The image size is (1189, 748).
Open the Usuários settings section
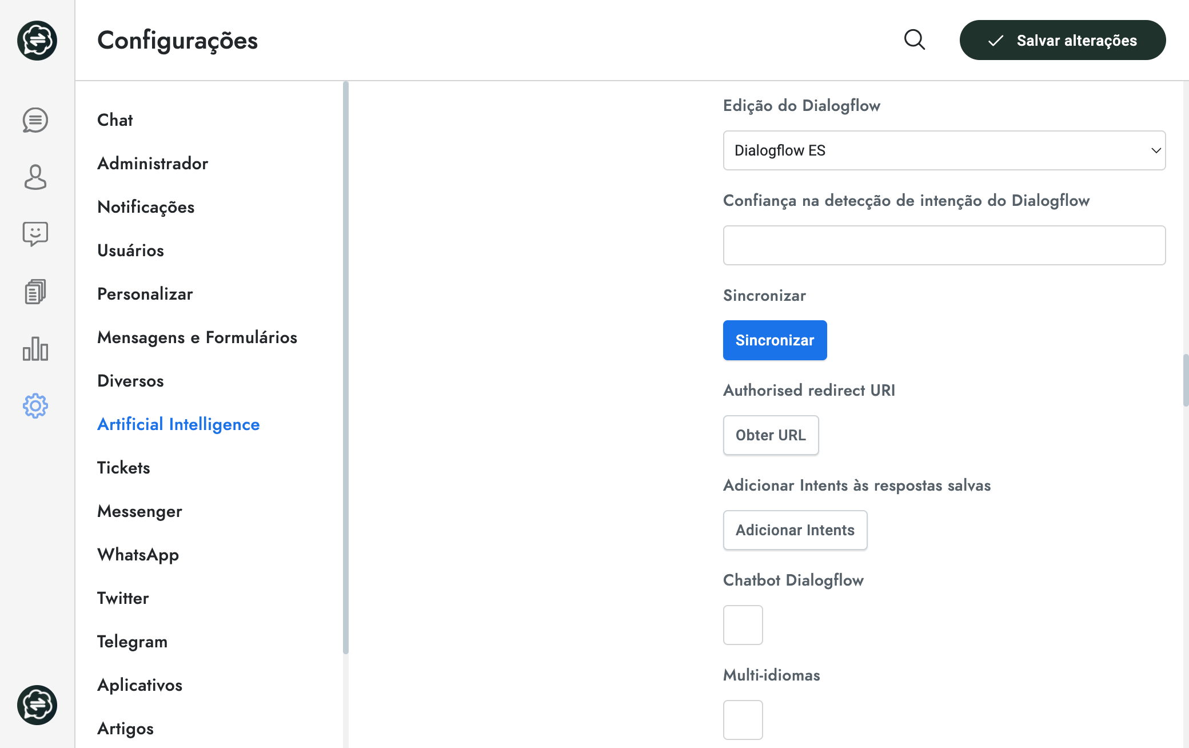coord(130,250)
